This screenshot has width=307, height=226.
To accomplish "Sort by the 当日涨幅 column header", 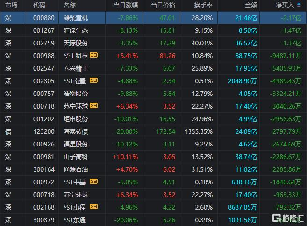I will tap(125, 6).
